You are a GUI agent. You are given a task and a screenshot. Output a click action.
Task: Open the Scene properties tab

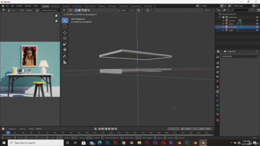tap(218, 77)
